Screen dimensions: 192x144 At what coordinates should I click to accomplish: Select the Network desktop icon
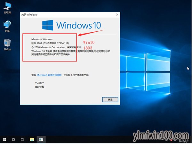[x=7, y=26]
